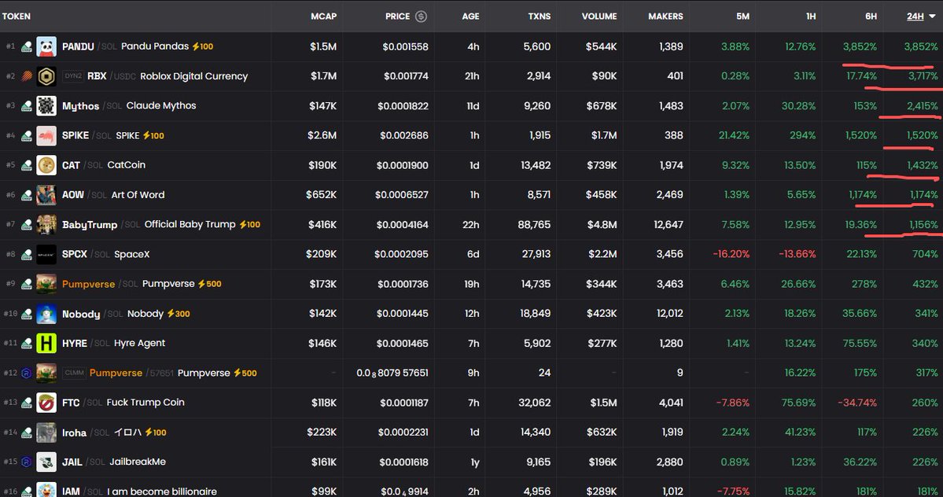Viewport: 943px width, 497px height.
Task: Click the lightning 100 boost badge on PANDU
Action: point(203,46)
